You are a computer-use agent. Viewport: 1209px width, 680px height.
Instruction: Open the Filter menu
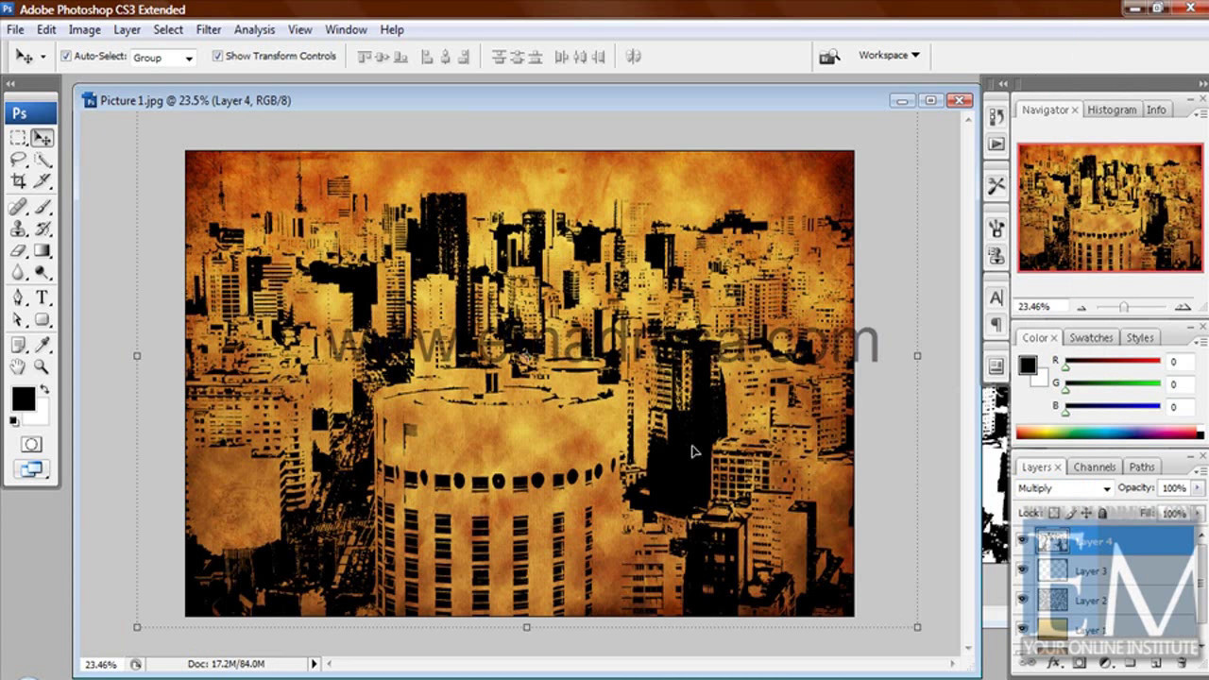(208, 29)
